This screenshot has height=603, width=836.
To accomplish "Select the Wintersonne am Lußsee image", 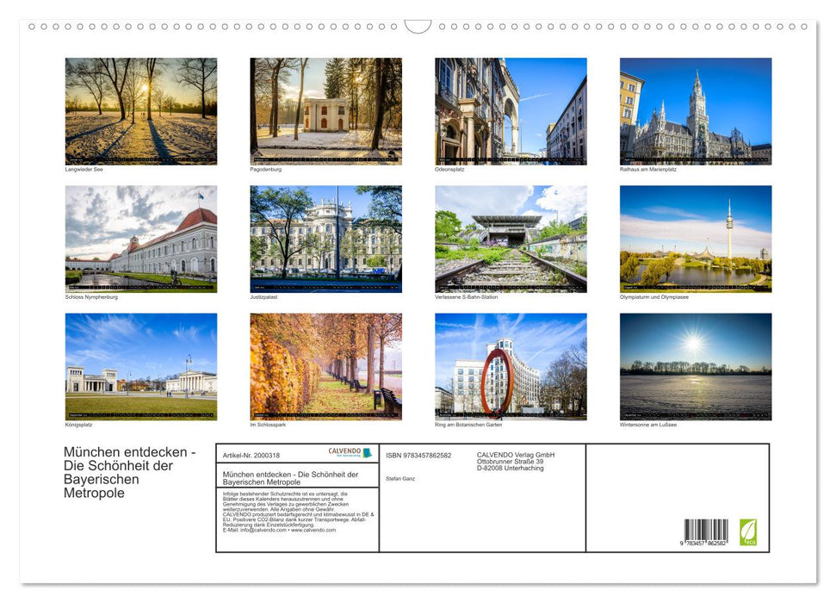I will click(696, 365).
